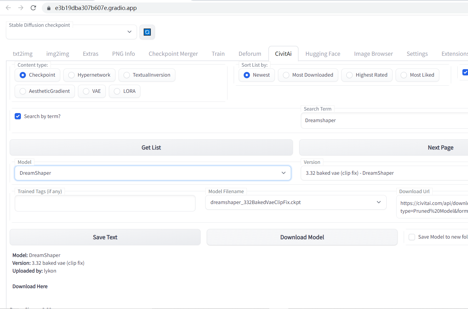The width and height of the screenshot is (468, 309).
Task: Click the browser address bar URL
Action: [x=96, y=8]
